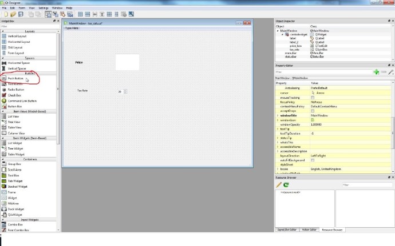Open the Form menu
395x246 pixels.
point(22,8)
